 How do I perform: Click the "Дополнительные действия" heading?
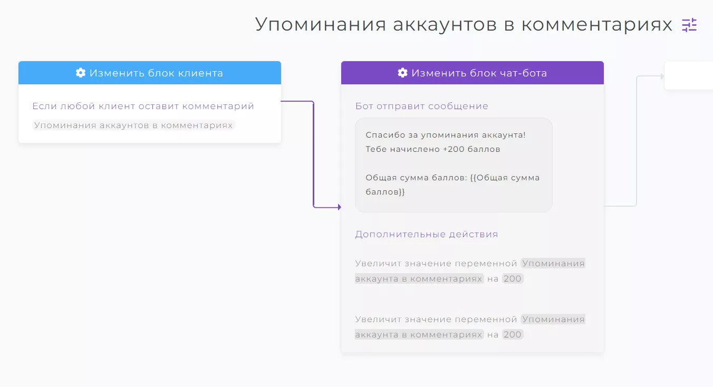point(427,234)
